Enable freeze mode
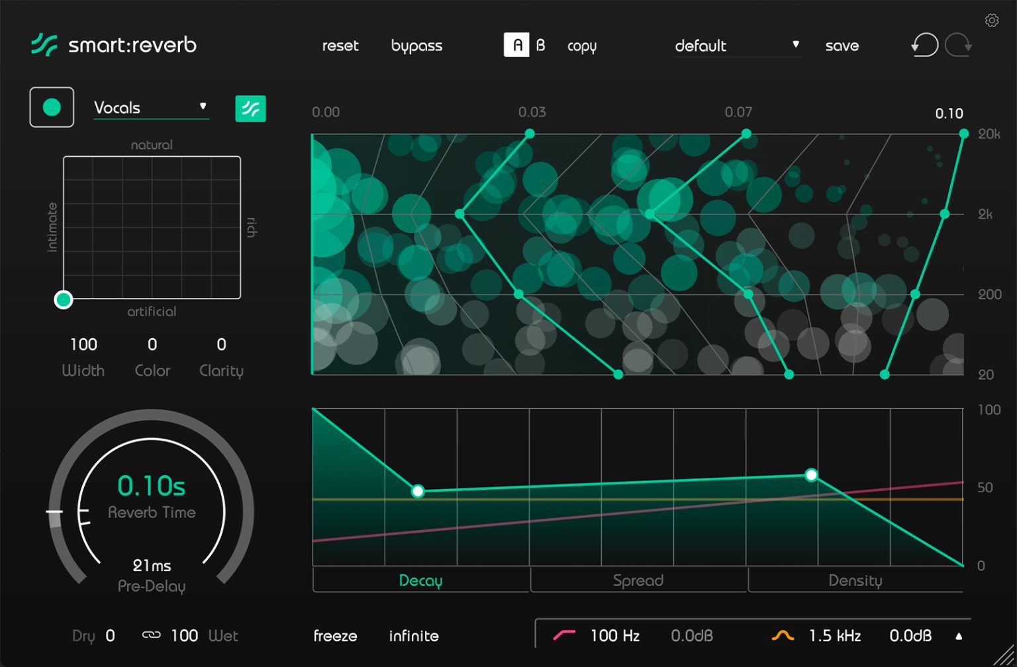The width and height of the screenshot is (1017, 667). [334, 635]
